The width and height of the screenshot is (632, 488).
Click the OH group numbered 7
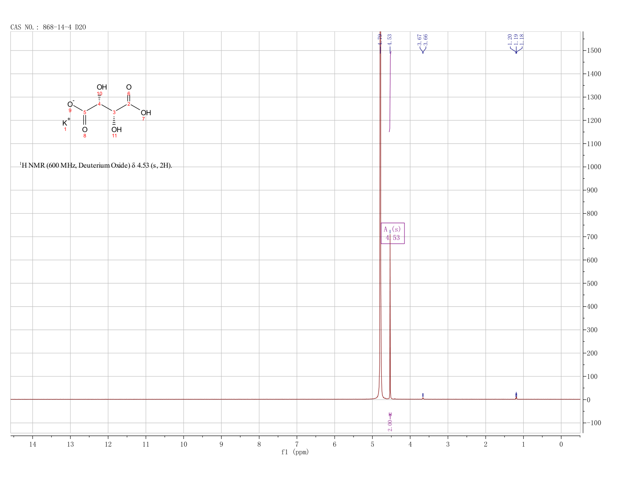[146, 113]
